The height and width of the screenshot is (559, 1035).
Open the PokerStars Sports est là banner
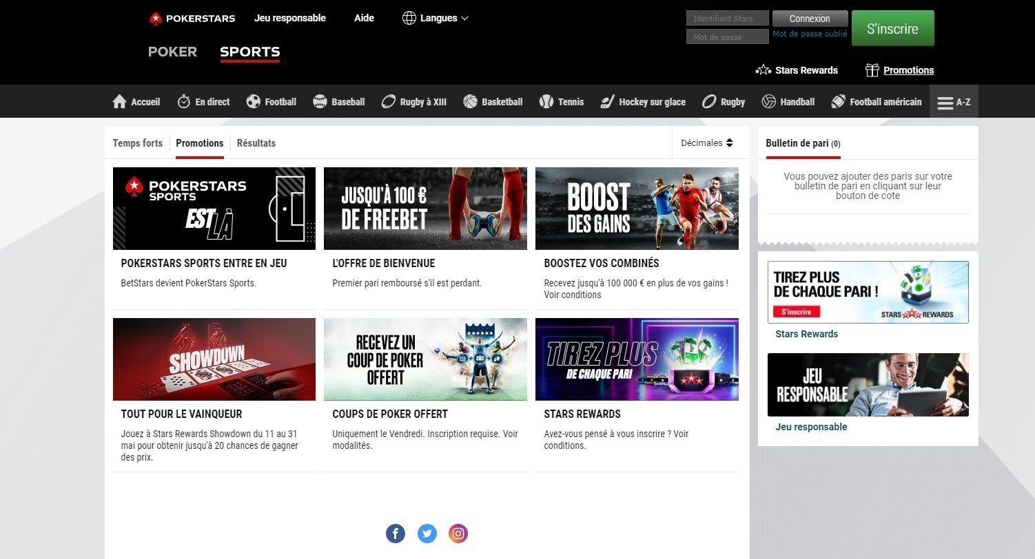pyautogui.click(x=214, y=209)
